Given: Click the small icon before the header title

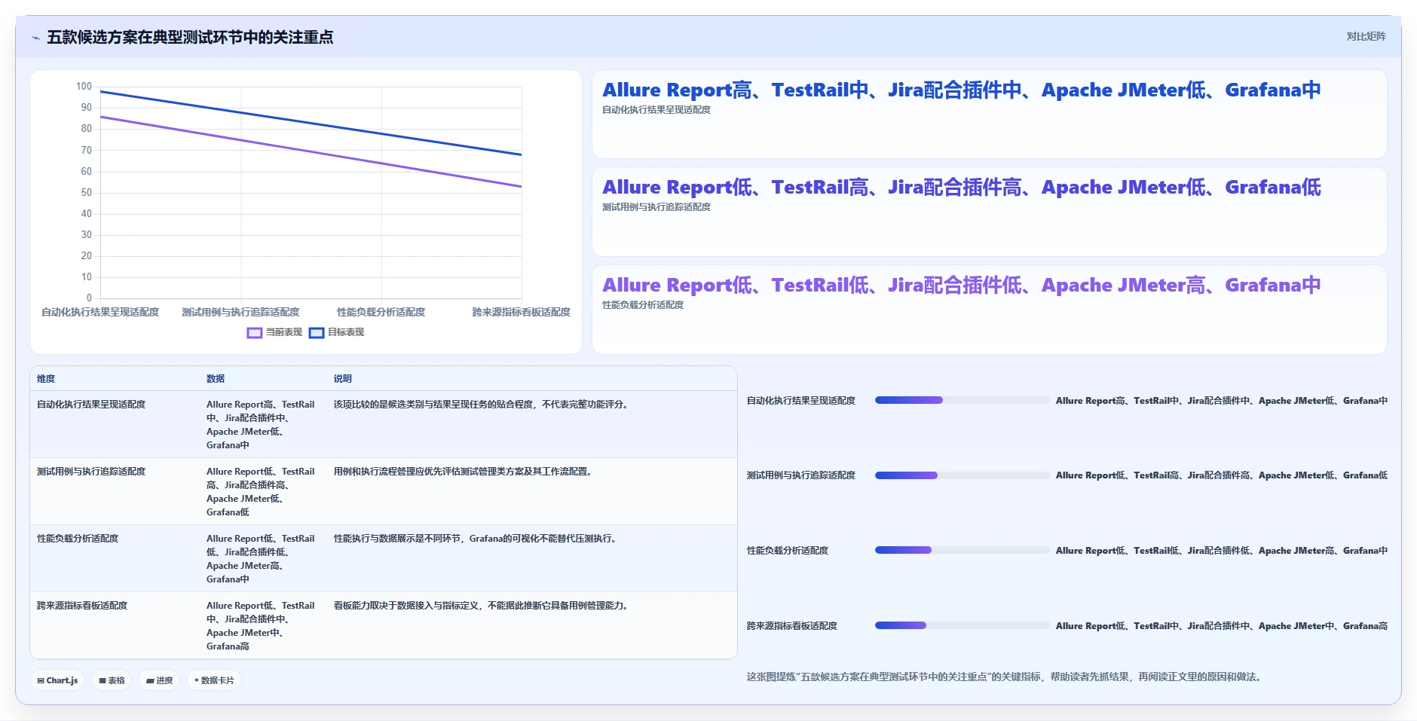Looking at the screenshot, I should (x=35, y=38).
